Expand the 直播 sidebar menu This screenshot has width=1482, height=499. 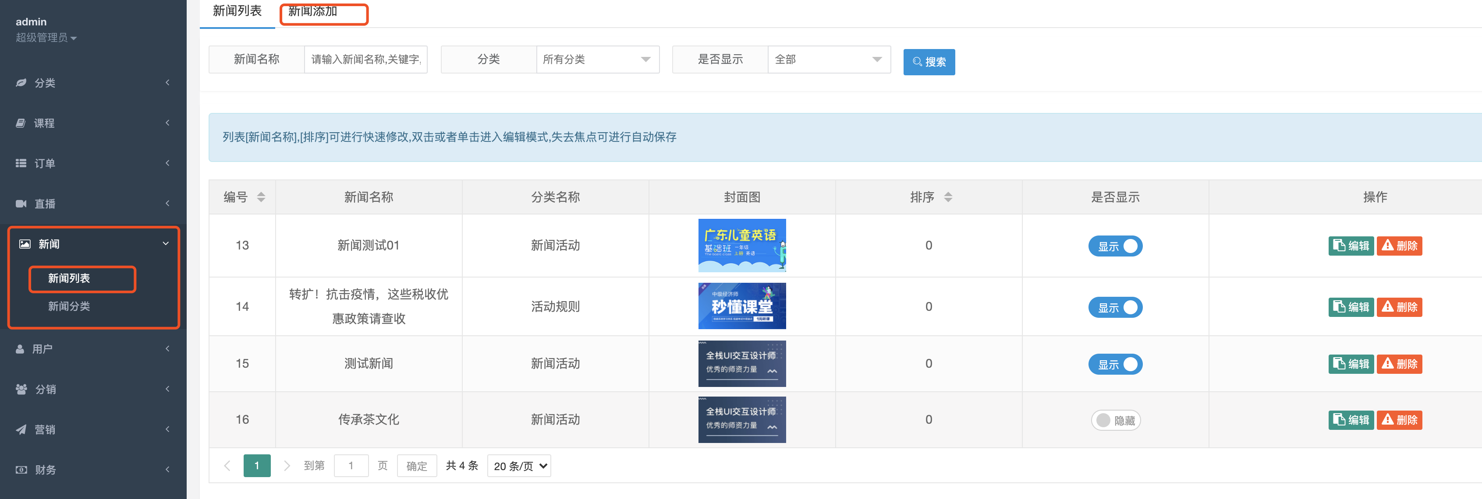click(93, 204)
